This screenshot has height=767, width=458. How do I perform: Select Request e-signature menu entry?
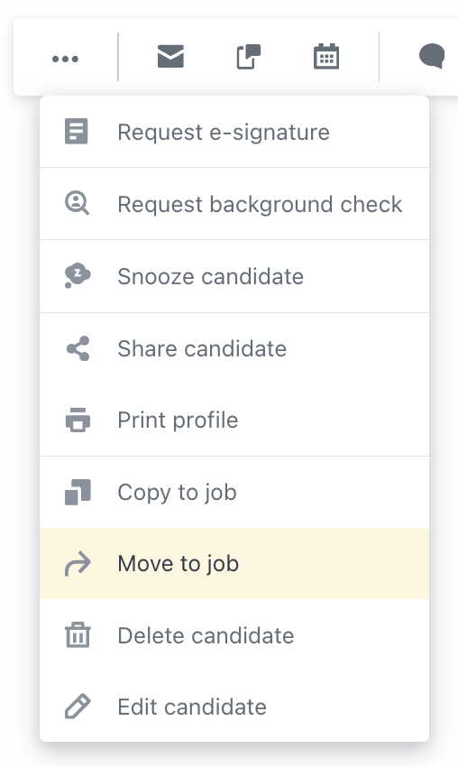click(x=234, y=132)
